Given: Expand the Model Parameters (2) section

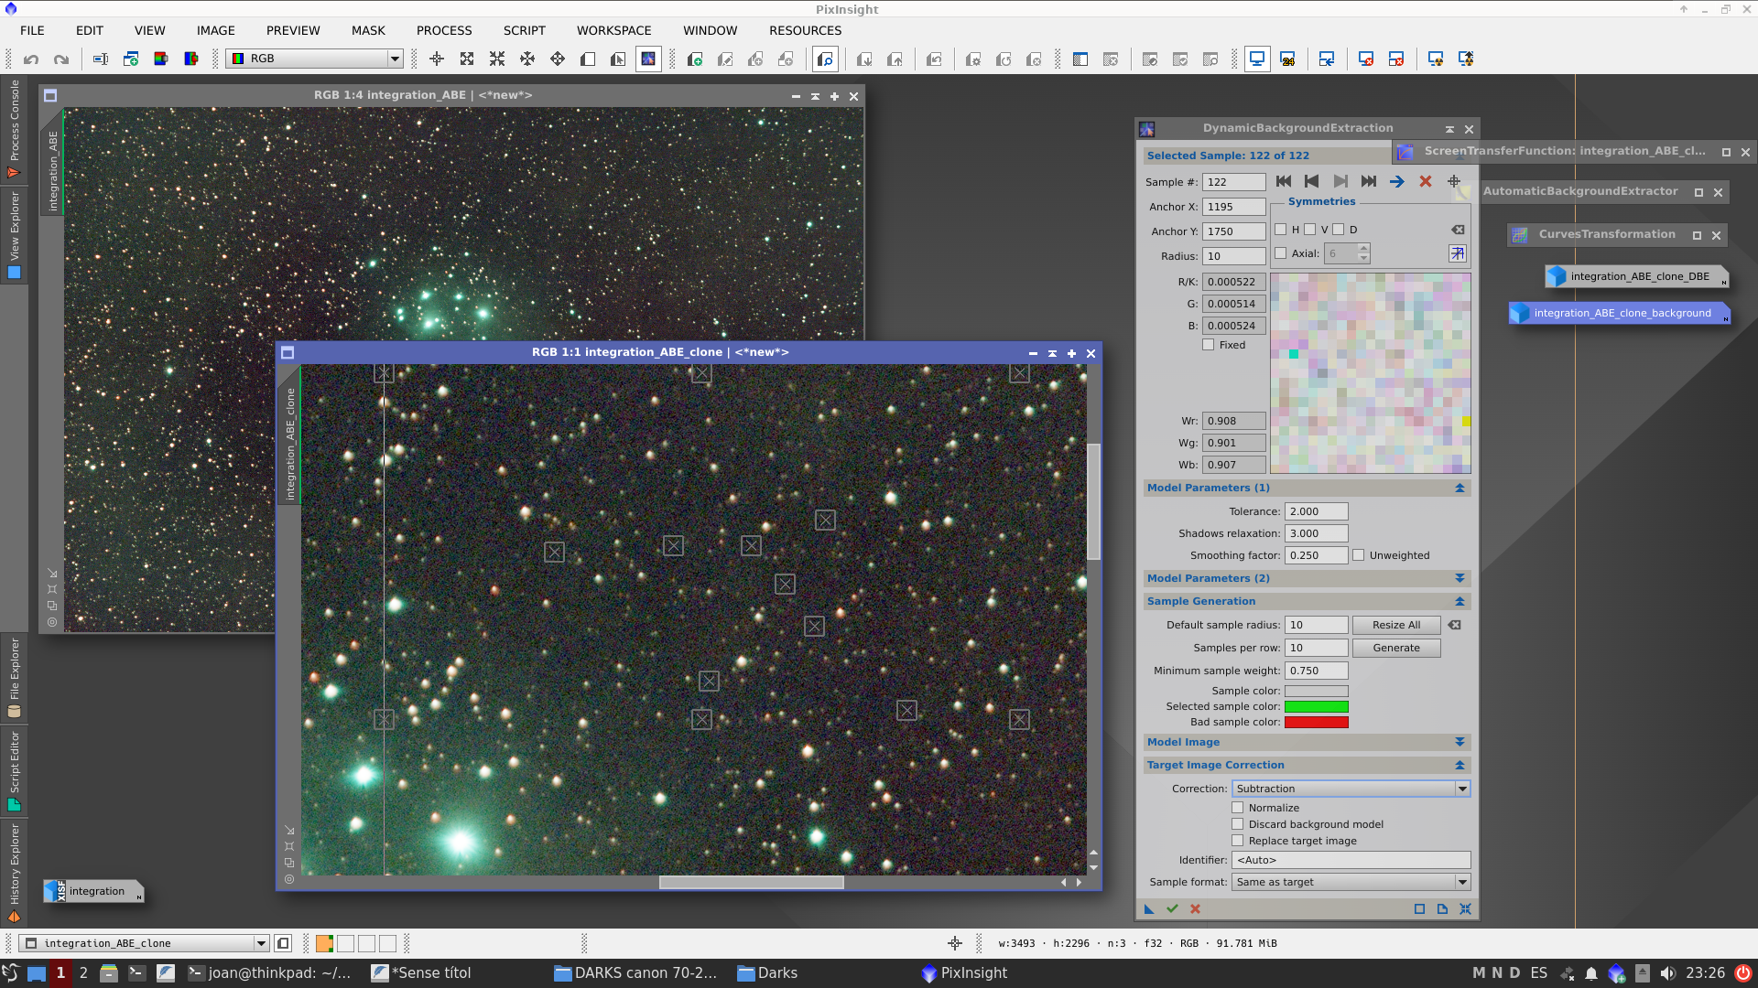Looking at the screenshot, I should click(1459, 577).
